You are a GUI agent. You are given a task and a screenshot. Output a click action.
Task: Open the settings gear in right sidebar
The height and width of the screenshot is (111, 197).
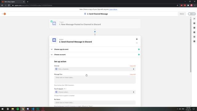[x=194, y=37]
